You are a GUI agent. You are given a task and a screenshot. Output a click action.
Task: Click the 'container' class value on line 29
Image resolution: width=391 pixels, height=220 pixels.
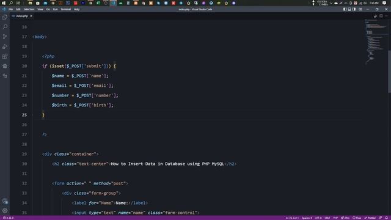click(82, 154)
